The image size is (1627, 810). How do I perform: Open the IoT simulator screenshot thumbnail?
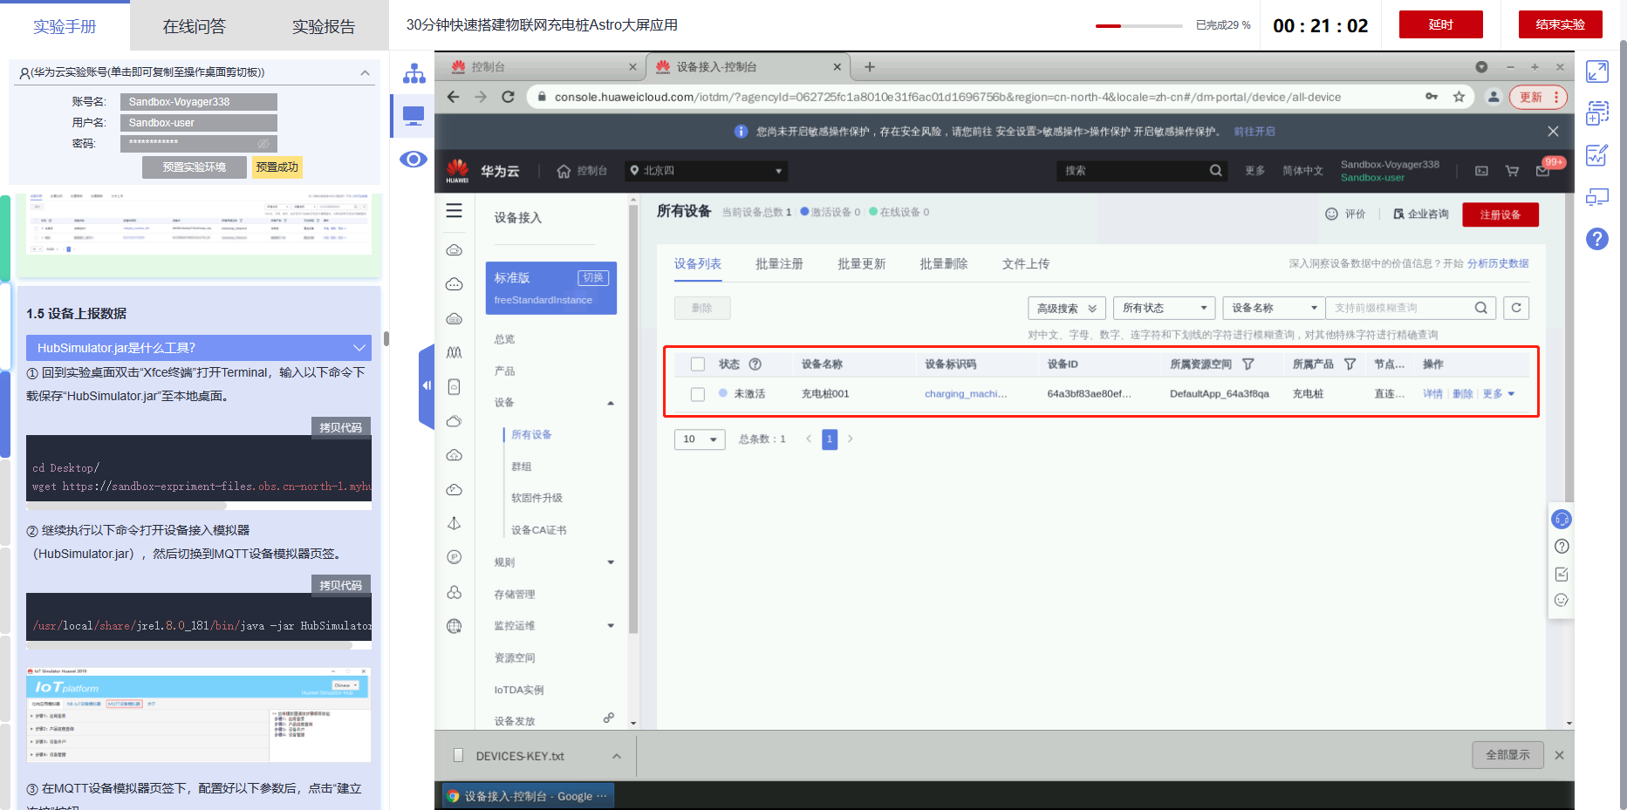pyautogui.click(x=199, y=715)
